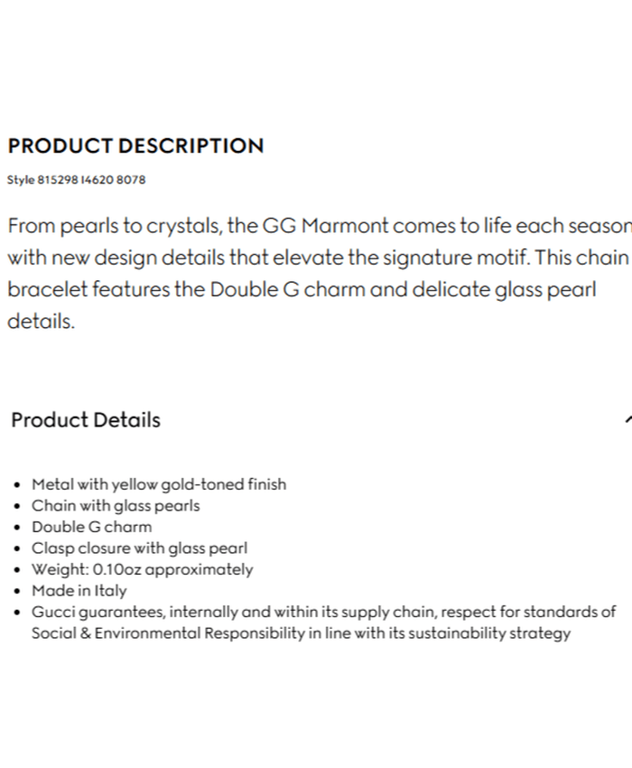Collapse the Product Details chevron arrow
Screen dimensions: 632x768
coord(627,419)
